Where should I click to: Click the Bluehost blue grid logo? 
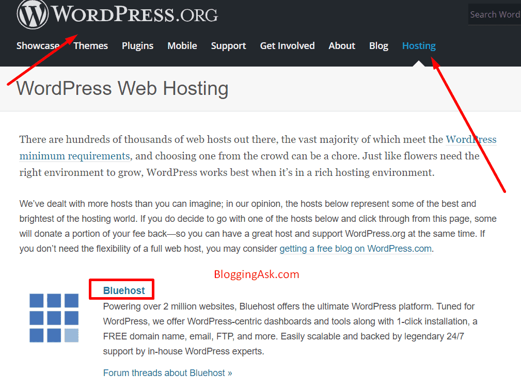54,318
